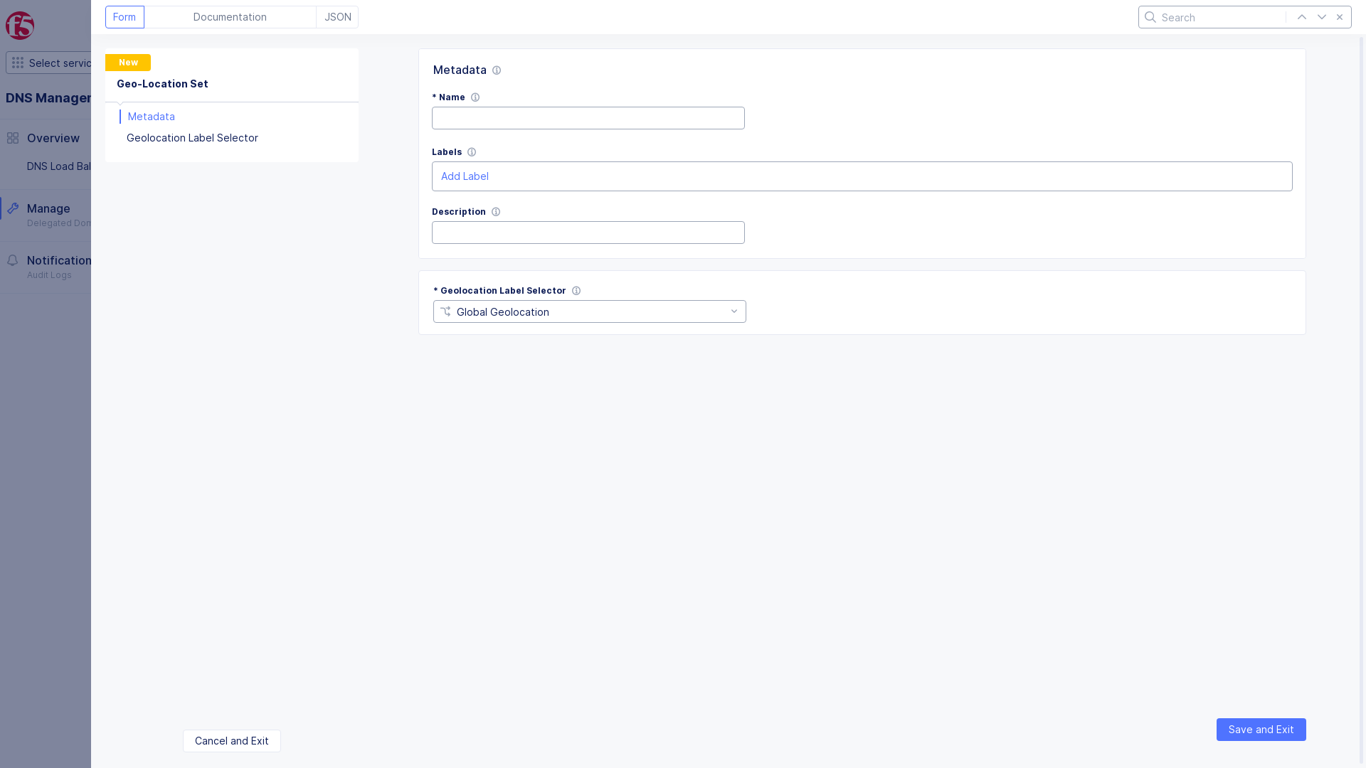1366x768 pixels.
Task: Click the Overview dashboard icon
Action: pos(12,138)
